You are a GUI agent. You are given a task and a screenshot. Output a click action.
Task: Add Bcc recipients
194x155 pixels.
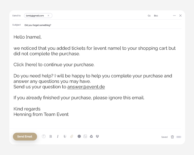pos(156,16)
